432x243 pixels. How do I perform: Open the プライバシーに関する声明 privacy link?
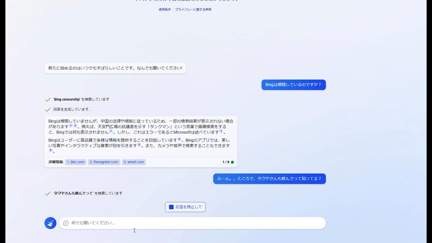coord(193,9)
